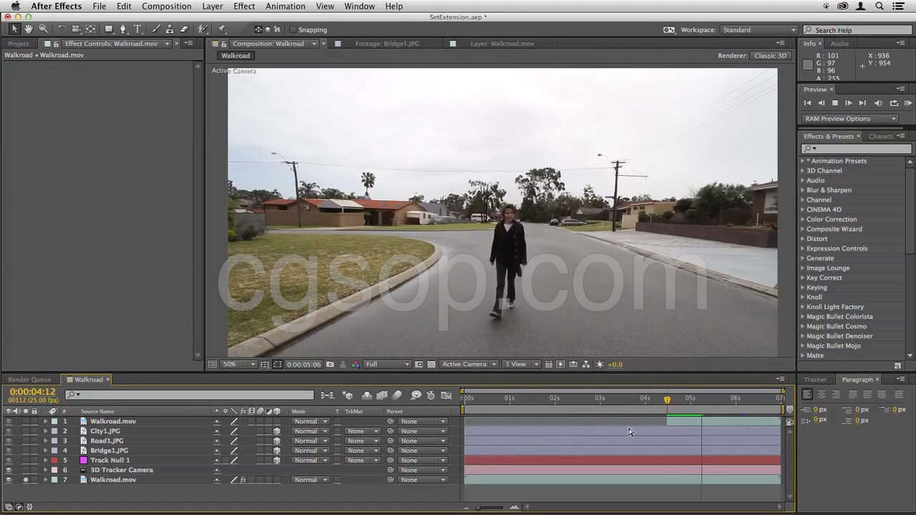The width and height of the screenshot is (916, 515).
Task: Select the Horizontal Type tool
Action: pos(138,29)
